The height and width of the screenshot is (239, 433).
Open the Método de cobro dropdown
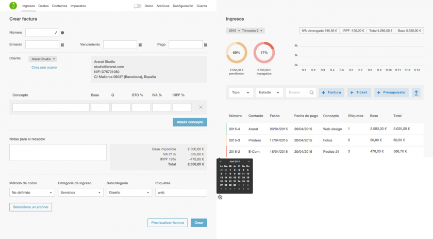(x=32, y=193)
